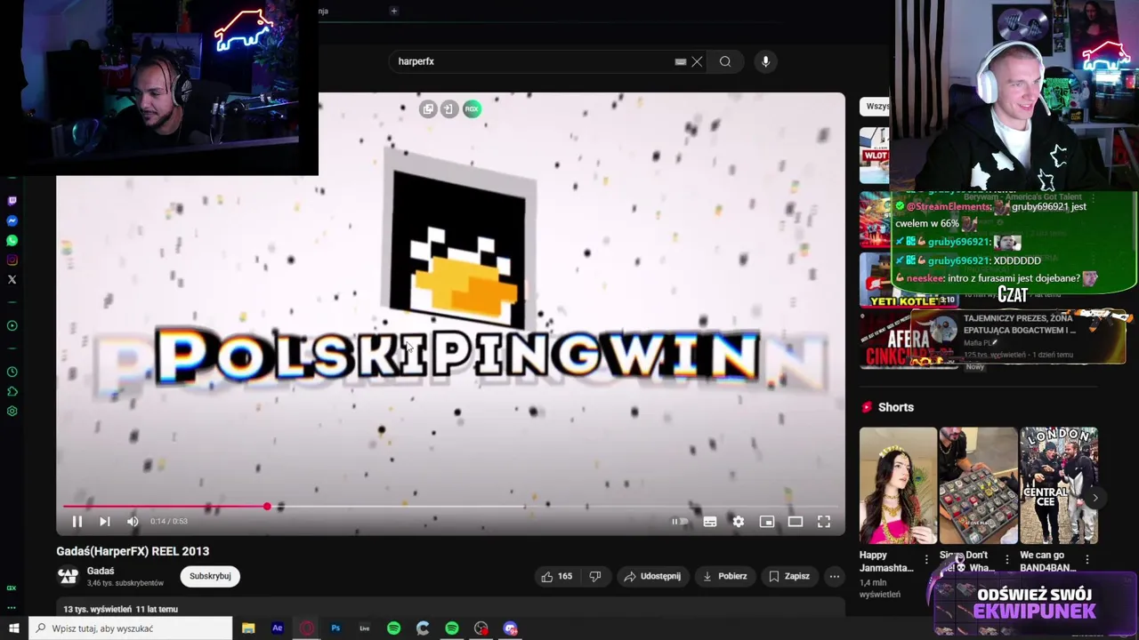This screenshot has height=640, width=1139.
Task: Start voice search with microphone
Action: point(765,61)
